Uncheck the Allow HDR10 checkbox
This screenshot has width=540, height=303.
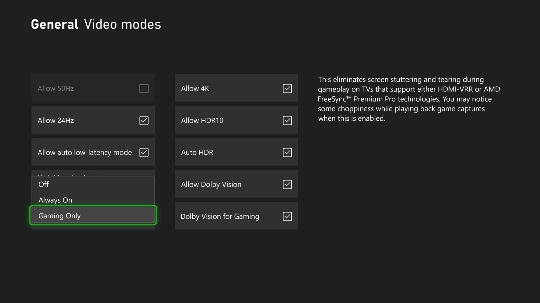287,121
